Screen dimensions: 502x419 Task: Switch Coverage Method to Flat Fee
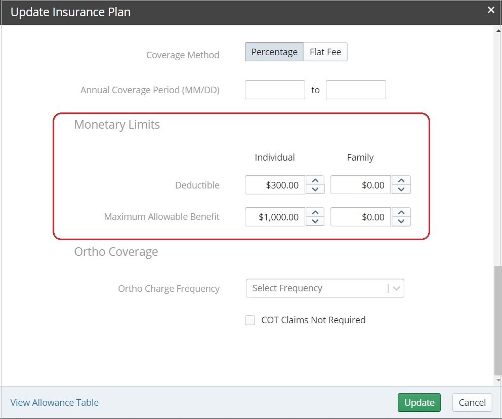(325, 52)
